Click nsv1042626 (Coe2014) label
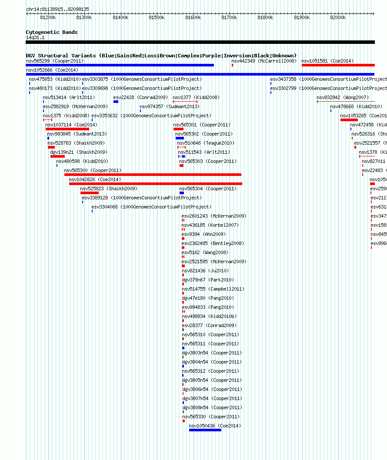 pyautogui.click(x=95, y=179)
